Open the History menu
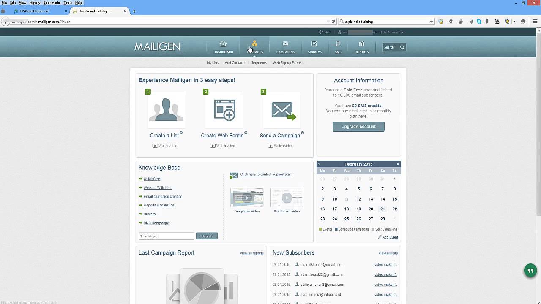The width and height of the screenshot is (541, 304). pos(35,3)
